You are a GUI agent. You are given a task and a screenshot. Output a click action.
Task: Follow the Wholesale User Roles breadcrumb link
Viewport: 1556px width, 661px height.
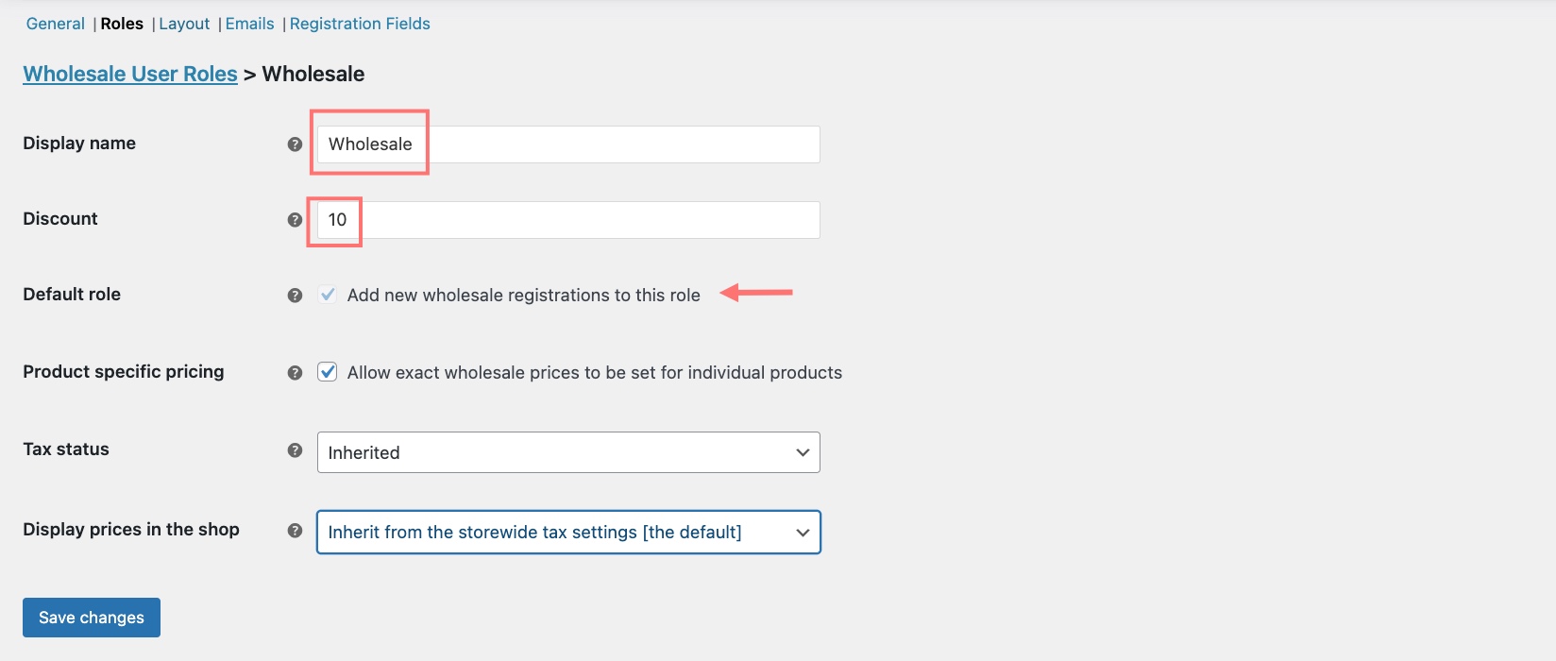130,74
